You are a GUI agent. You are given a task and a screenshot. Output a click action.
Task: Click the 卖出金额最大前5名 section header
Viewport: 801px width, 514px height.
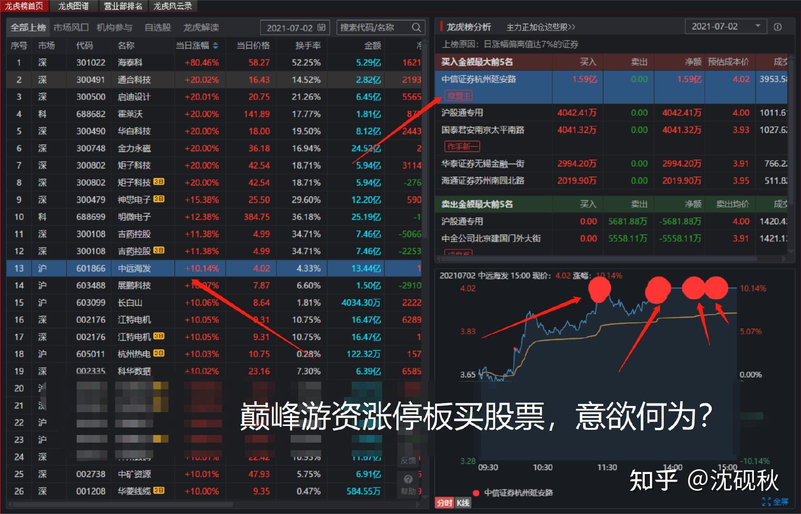coord(477,204)
